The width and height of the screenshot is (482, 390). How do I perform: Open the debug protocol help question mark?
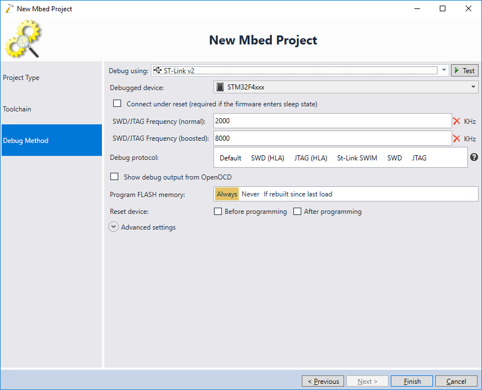point(474,158)
